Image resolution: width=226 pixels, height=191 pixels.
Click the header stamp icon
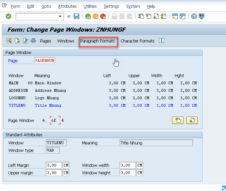click(33, 41)
